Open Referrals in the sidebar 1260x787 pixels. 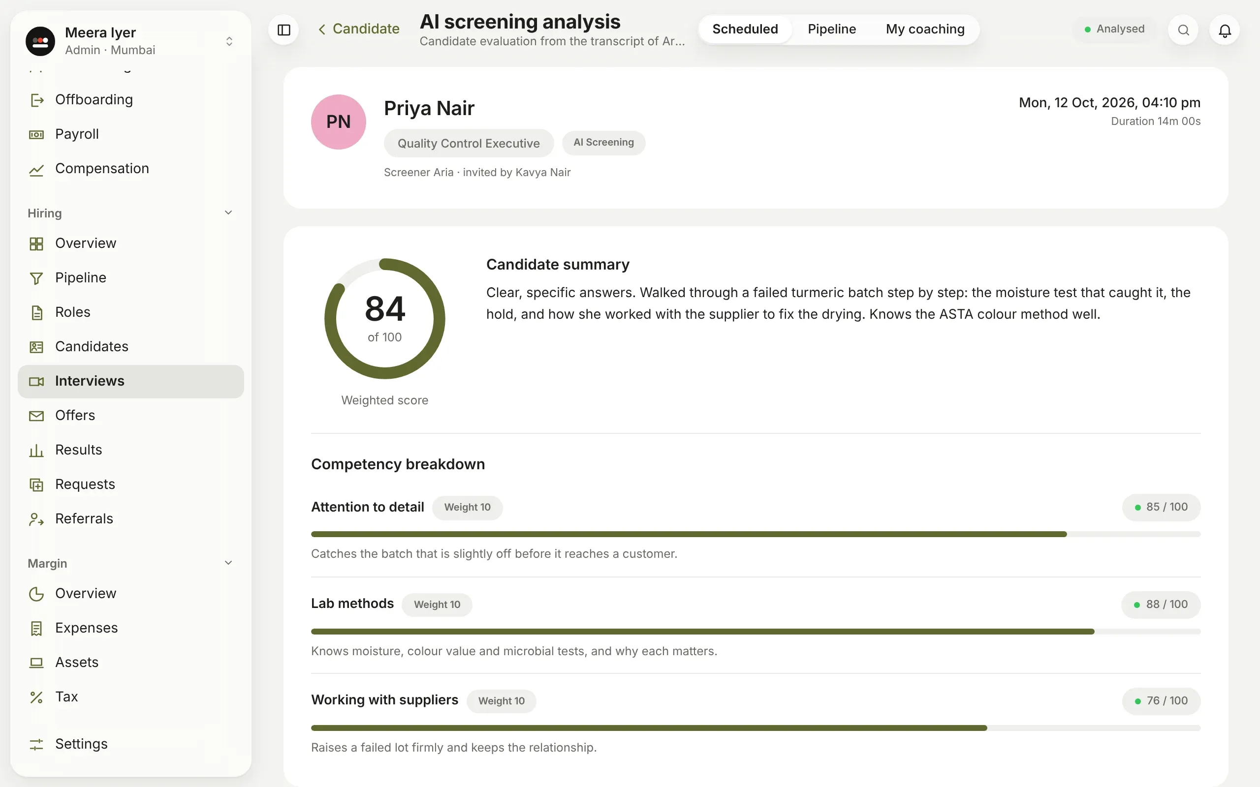coord(131,518)
